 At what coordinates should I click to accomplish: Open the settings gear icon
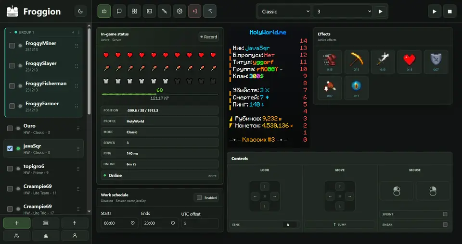(x=180, y=12)
